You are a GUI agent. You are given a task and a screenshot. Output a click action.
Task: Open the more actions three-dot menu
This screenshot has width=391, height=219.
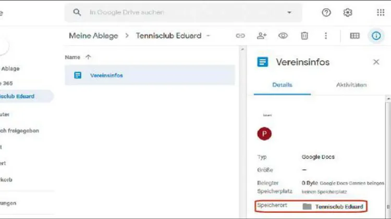tap(326, 36)
